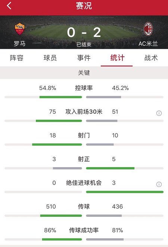The height and width of the screenshot is (247, 168).
Task: Click Roma's green 控球率 bar
Action: pos(61,97)
